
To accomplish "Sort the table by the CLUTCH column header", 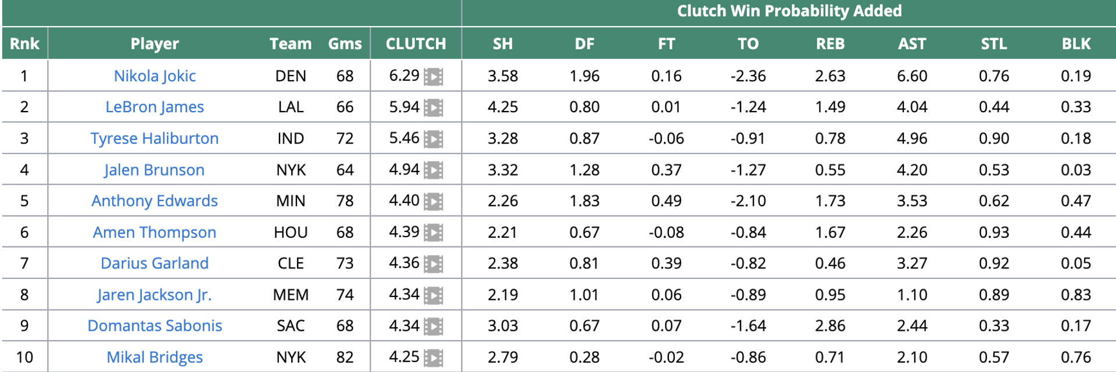I will tap(416, 44).
